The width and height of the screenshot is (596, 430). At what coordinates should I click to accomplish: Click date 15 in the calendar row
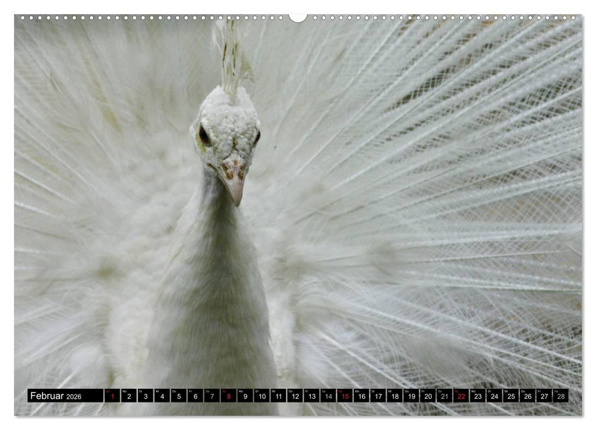click(x=345, y=396)
